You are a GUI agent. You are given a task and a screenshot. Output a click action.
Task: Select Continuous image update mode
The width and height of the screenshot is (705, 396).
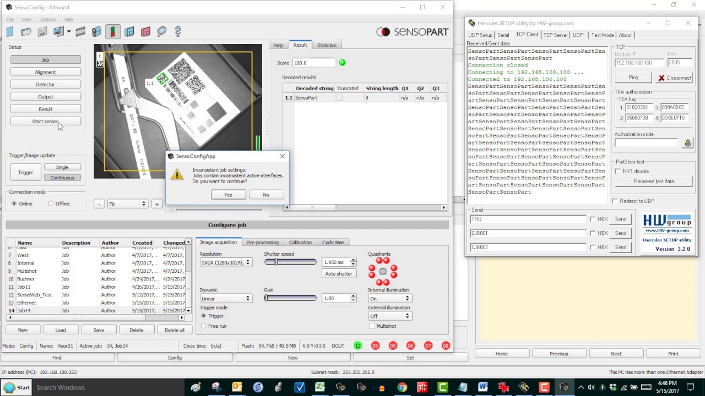click(x=62, y=178)
